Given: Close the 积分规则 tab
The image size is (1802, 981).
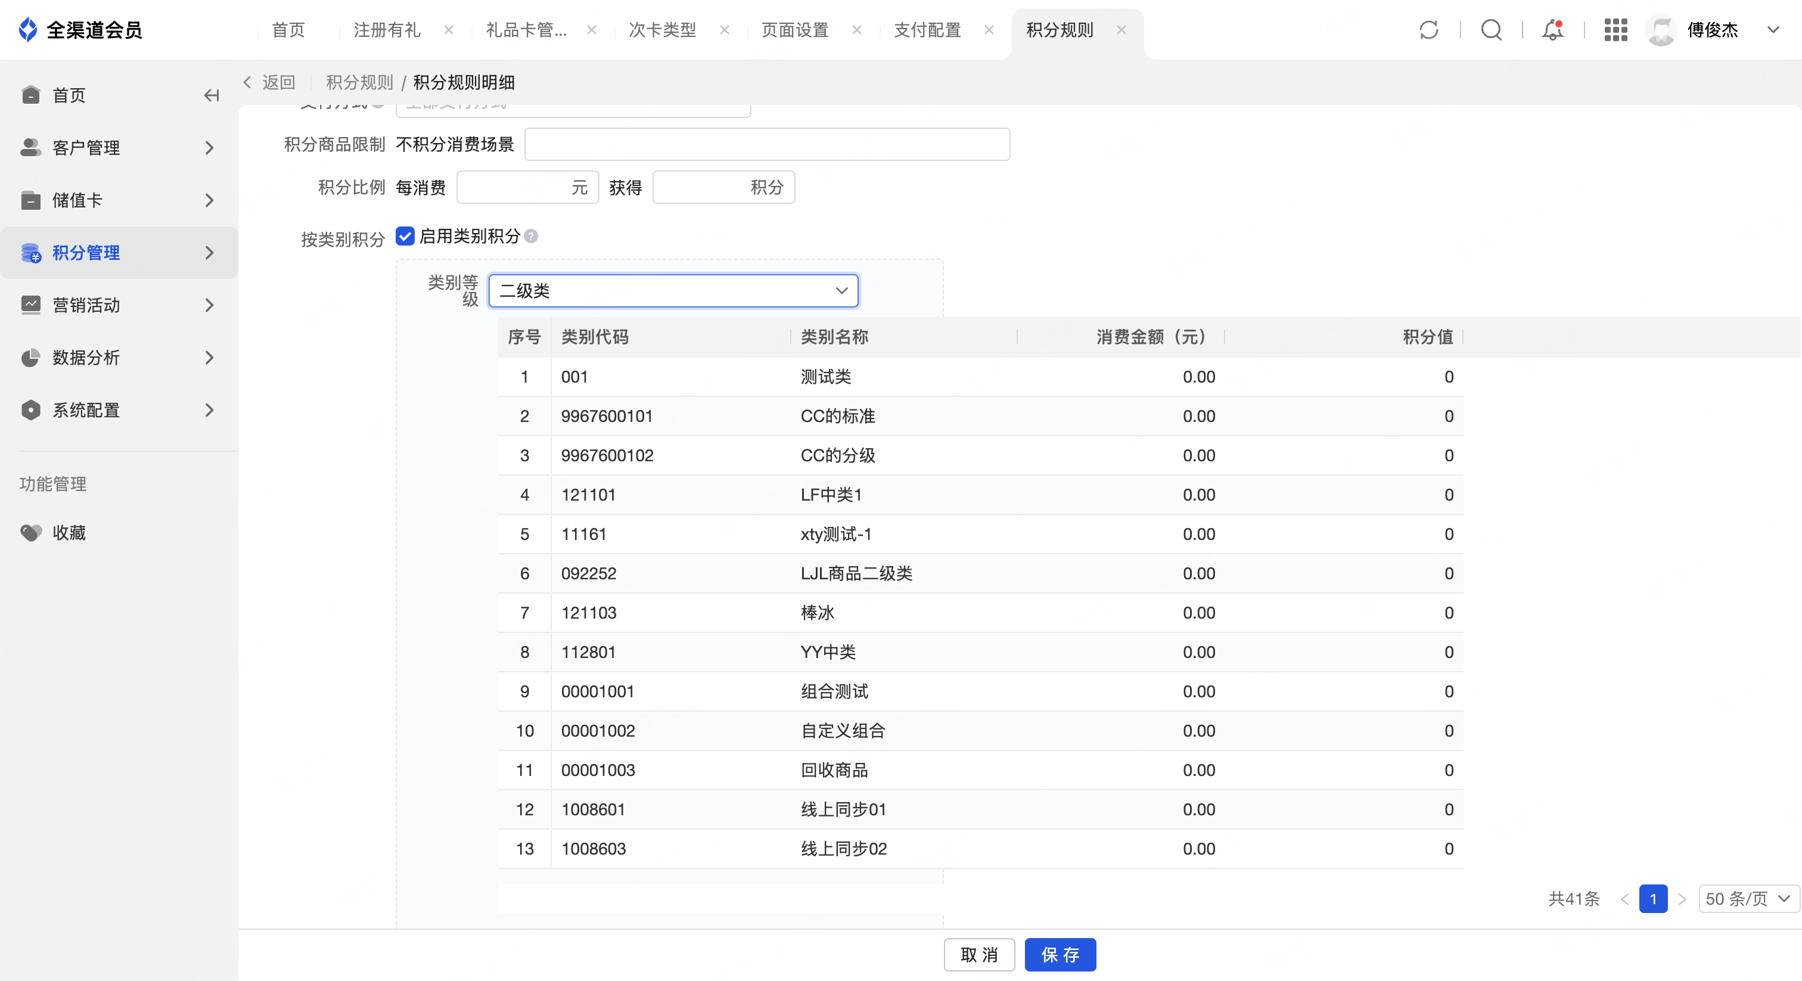Looking at the screenshot, I should (1121, 30).
